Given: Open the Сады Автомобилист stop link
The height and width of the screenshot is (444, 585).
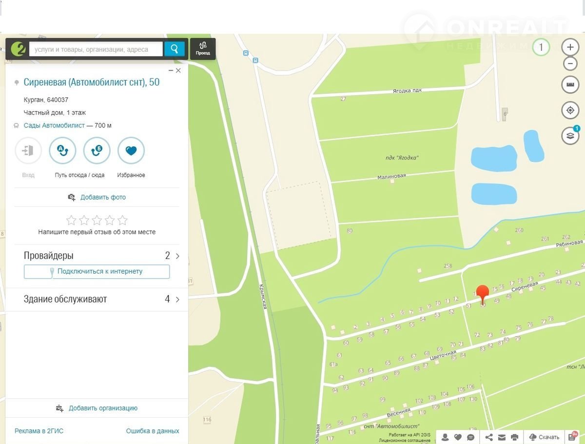Looking at the screenshot, I should tap(54, 125).
